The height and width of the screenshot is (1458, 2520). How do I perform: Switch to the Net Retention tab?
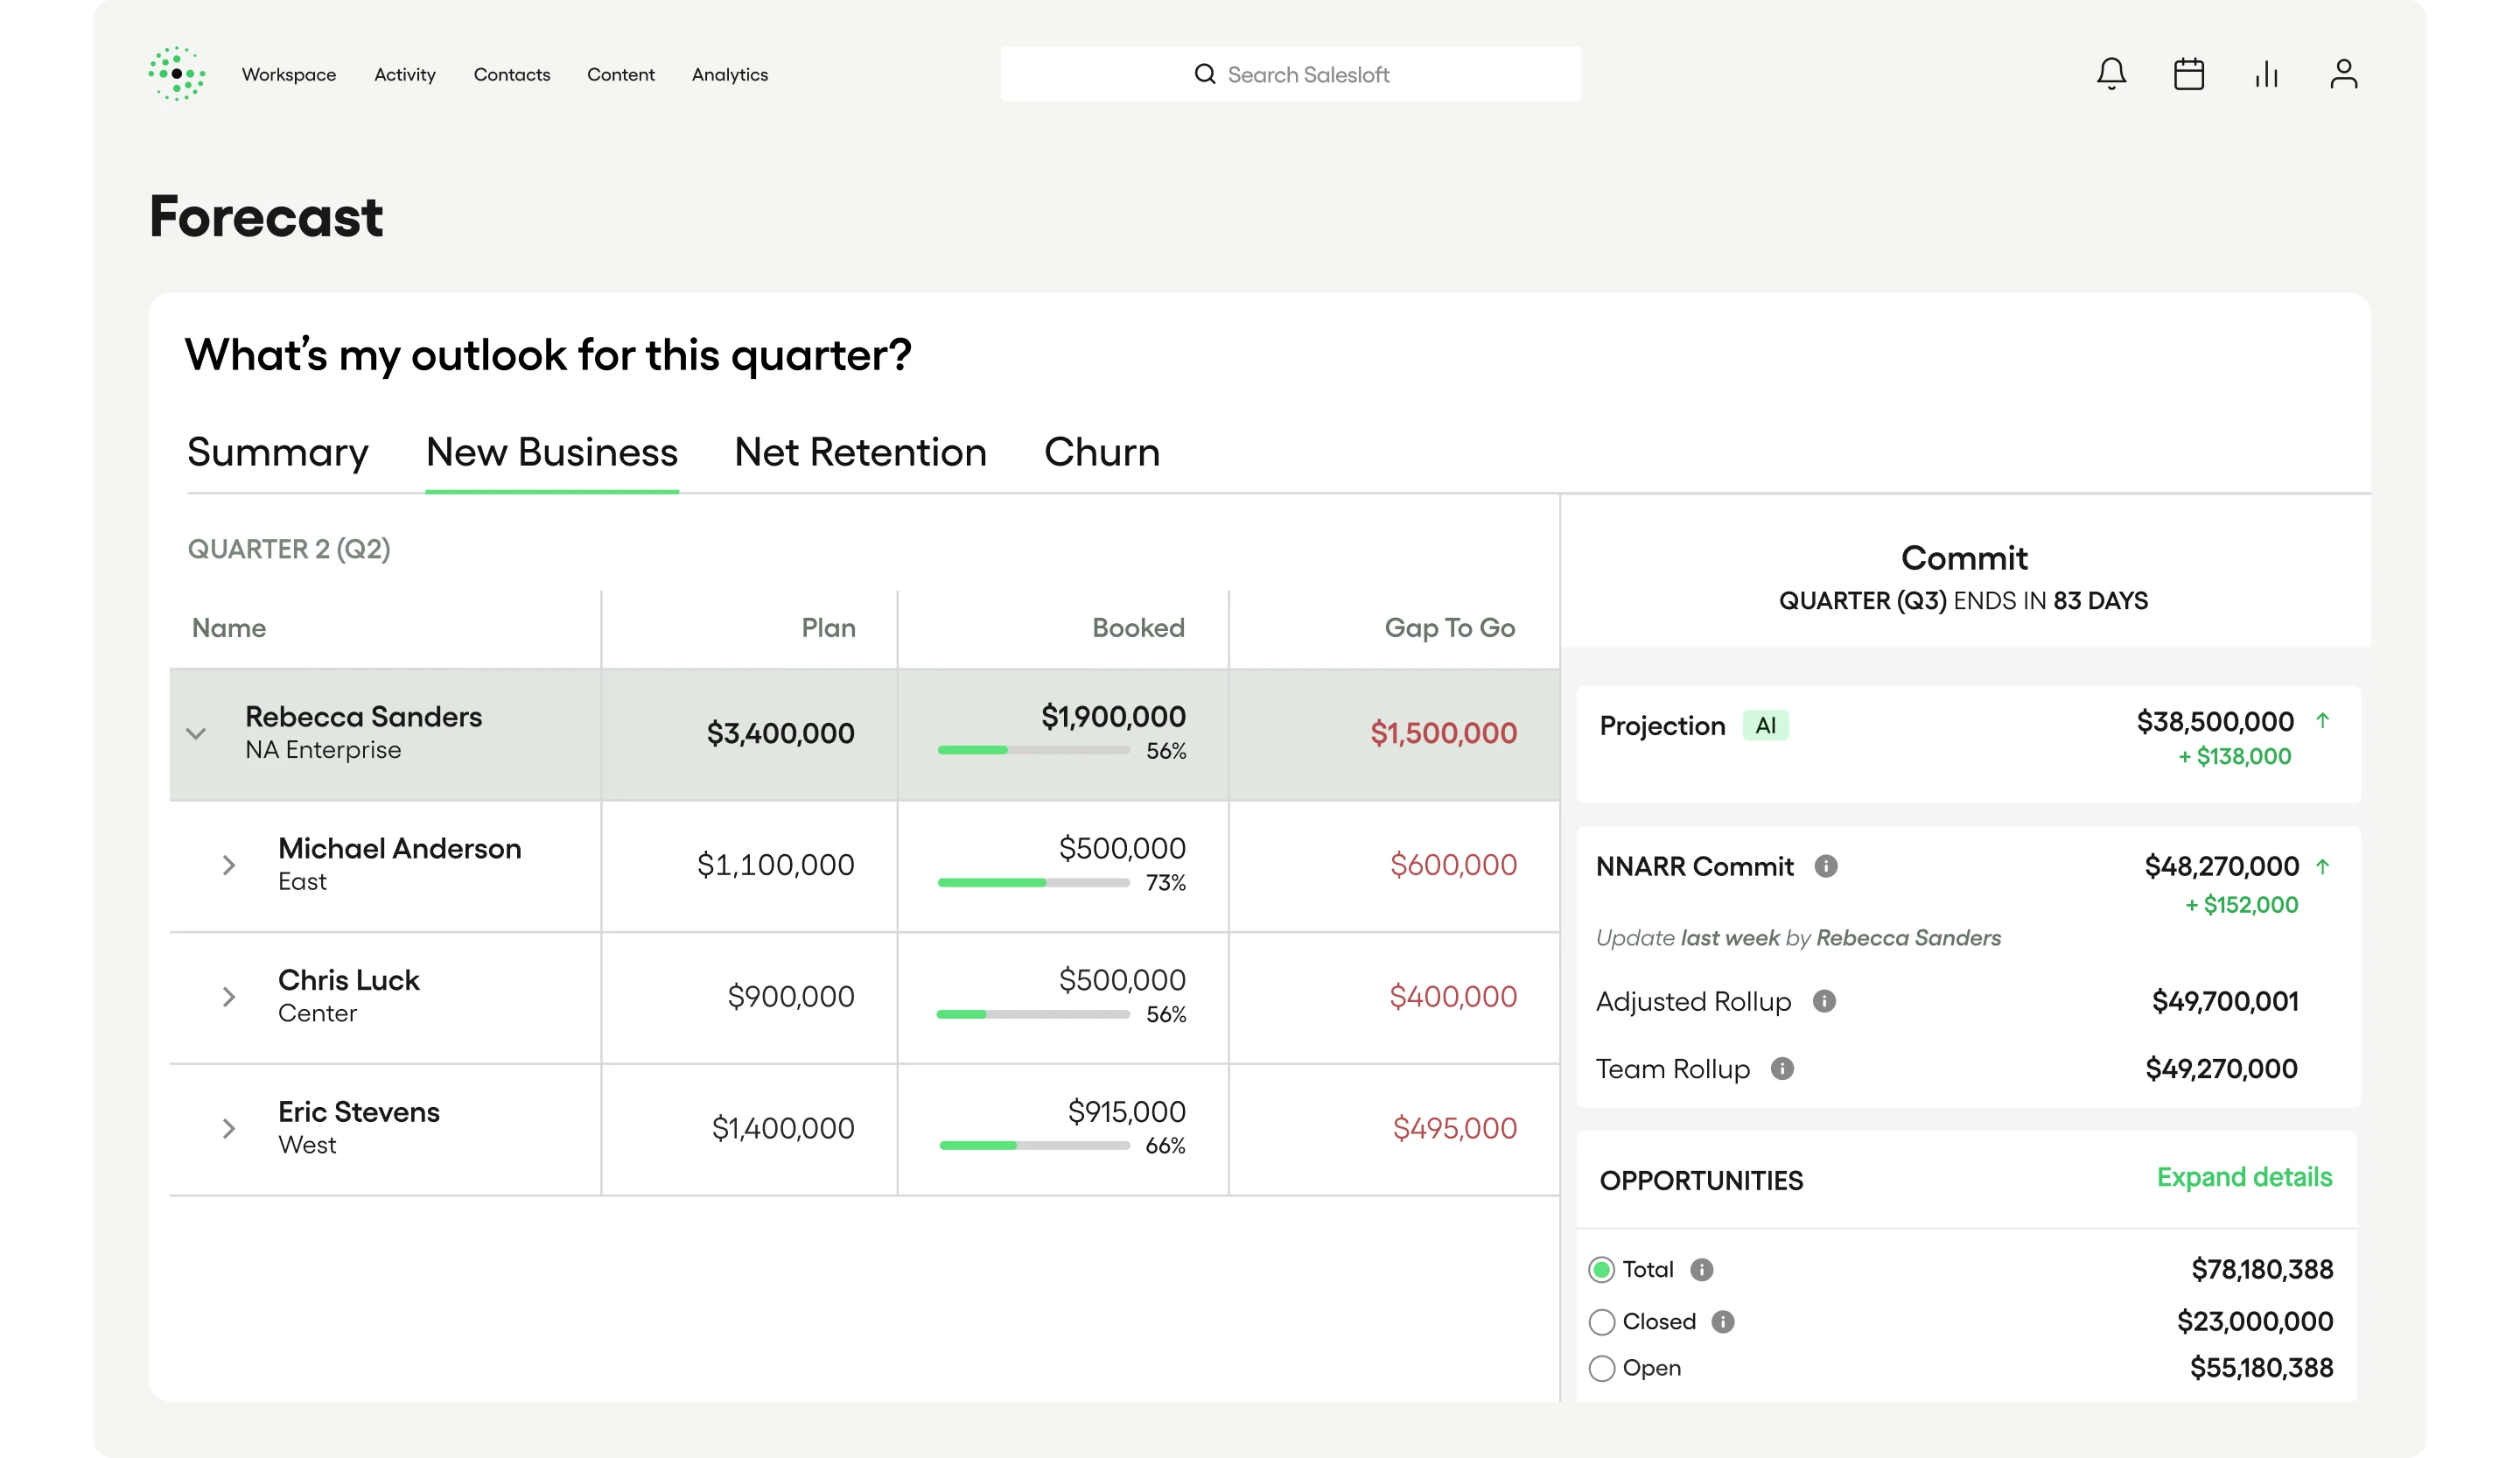(861, 453)
